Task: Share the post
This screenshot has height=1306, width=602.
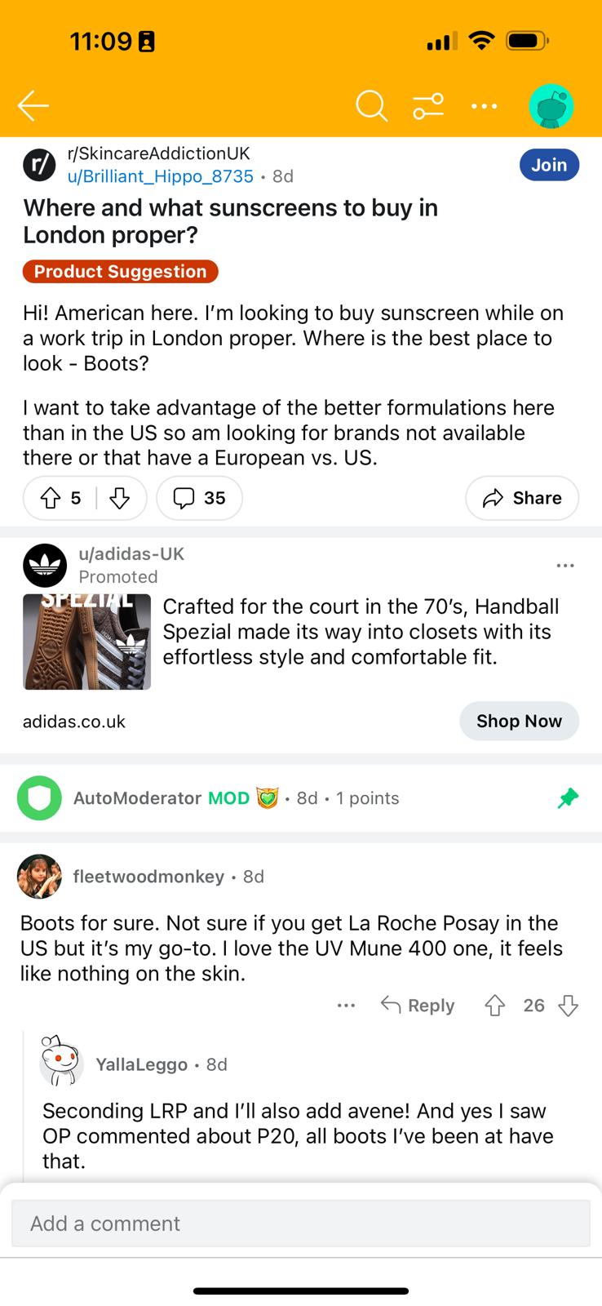Action: pyautogui.click(x=522, y=498)
